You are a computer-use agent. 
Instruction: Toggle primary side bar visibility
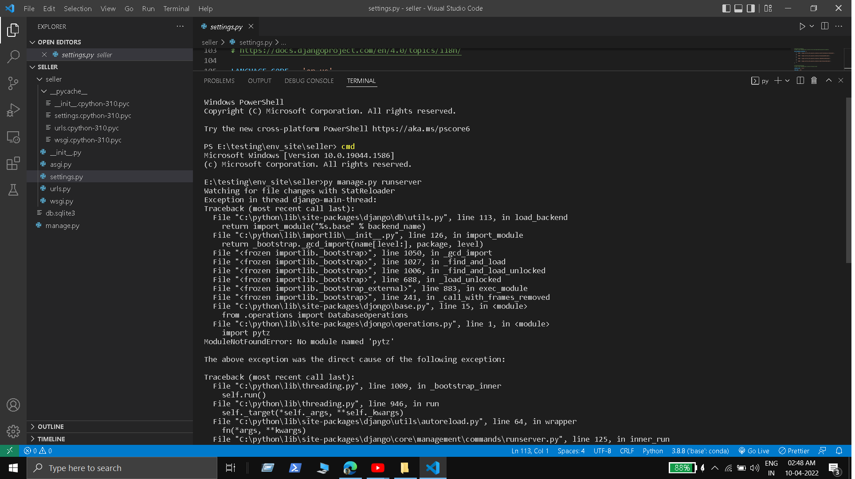[x=726, y=8]
